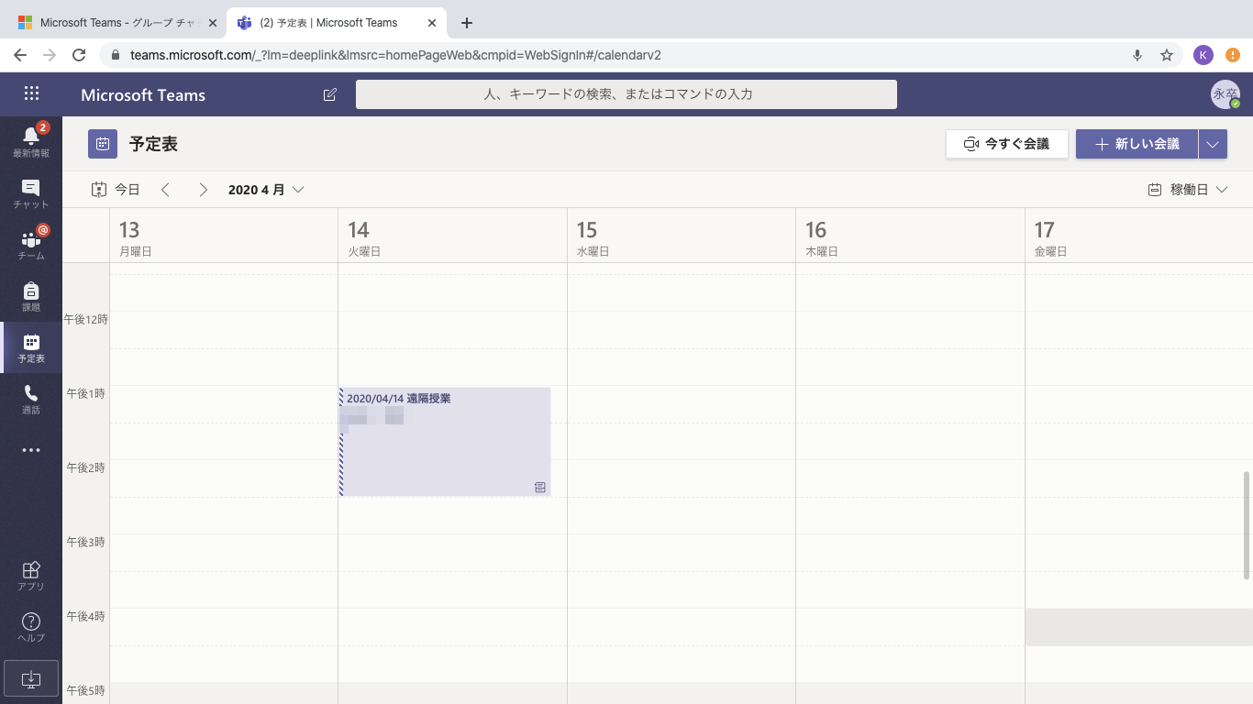1253x704 pixels.
Task: Select Monday 13 column header
Action: pos(224,236)
